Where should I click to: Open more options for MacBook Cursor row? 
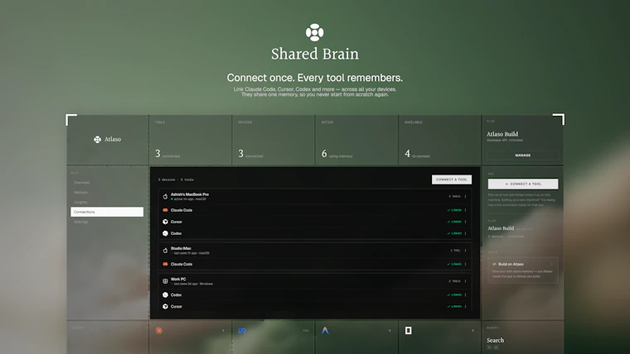coord(466,222)
